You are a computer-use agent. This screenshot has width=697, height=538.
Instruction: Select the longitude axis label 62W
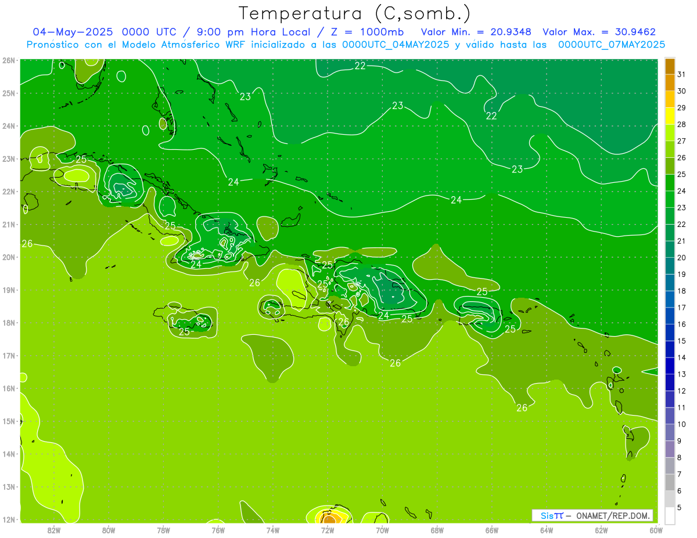point(601,530)
